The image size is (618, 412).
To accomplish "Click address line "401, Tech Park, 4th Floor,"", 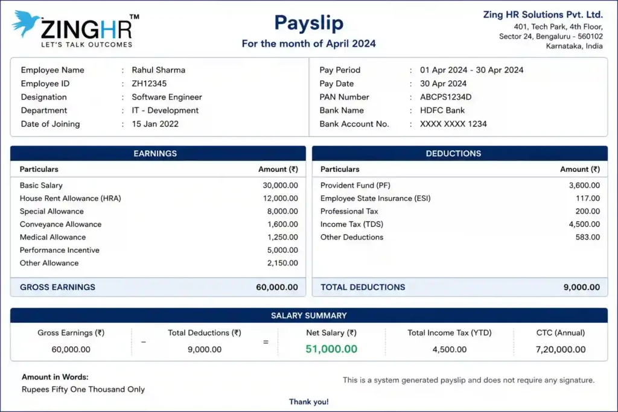I will pyautogui.click(x=558, y=27).
